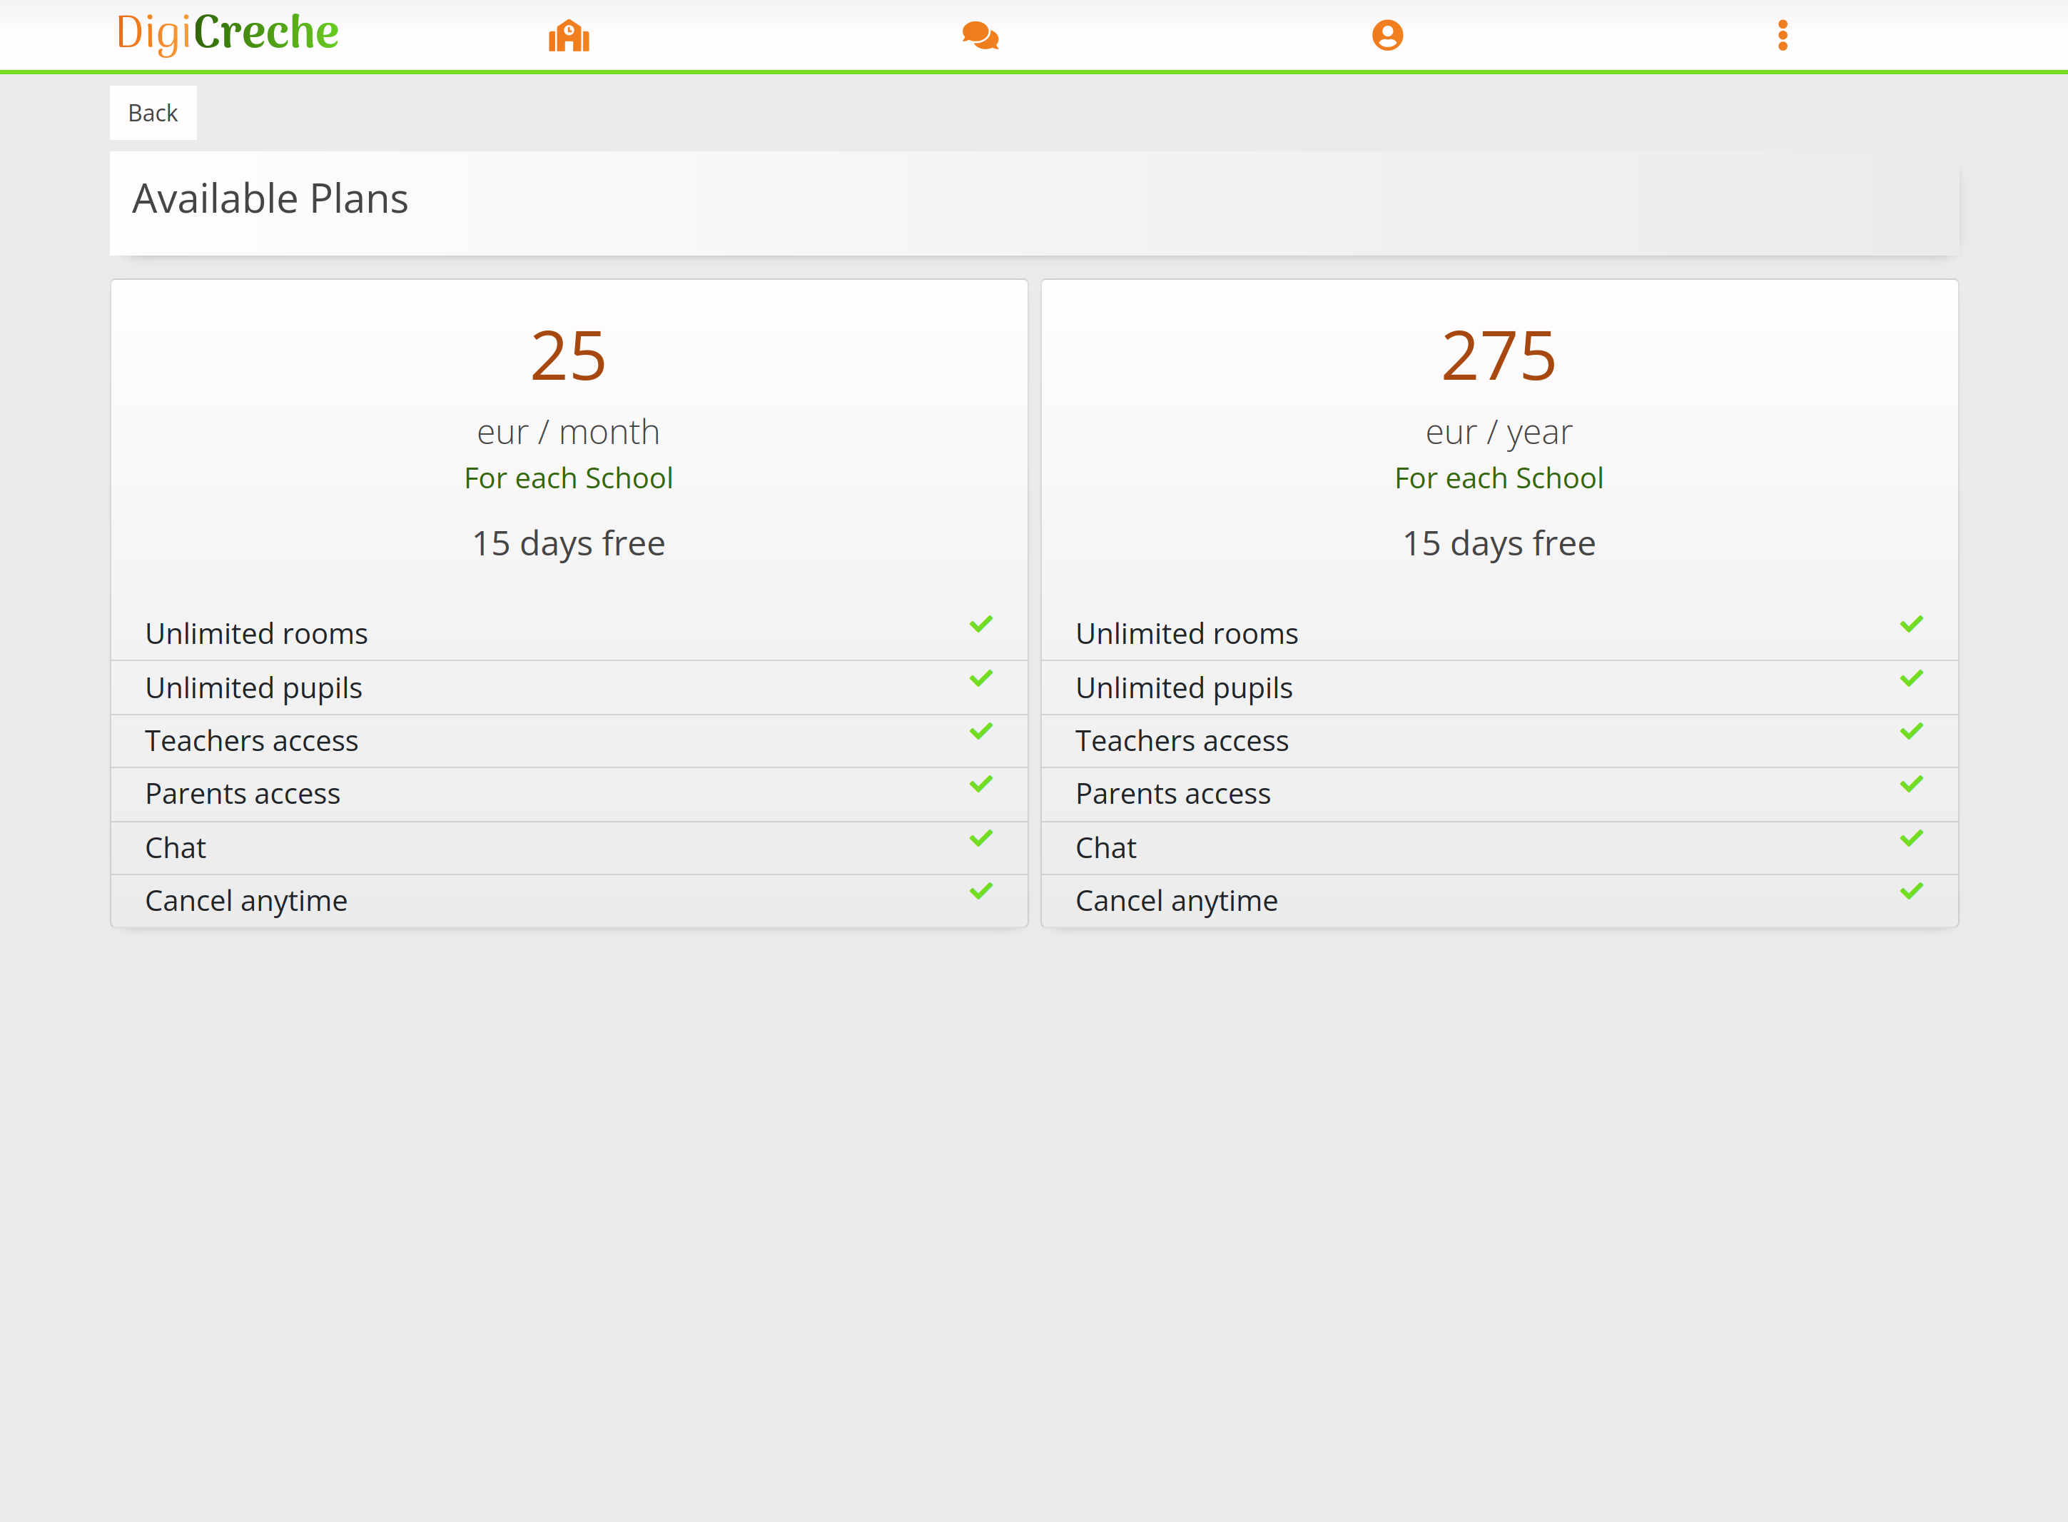The width and height of the screenshot is (2068, 1522).
Task: Click 'Chat' text in yearly plan
Action: [1106, 847]
